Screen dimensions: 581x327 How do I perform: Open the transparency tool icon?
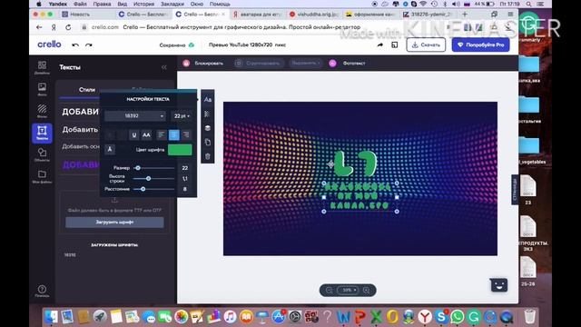208,114
